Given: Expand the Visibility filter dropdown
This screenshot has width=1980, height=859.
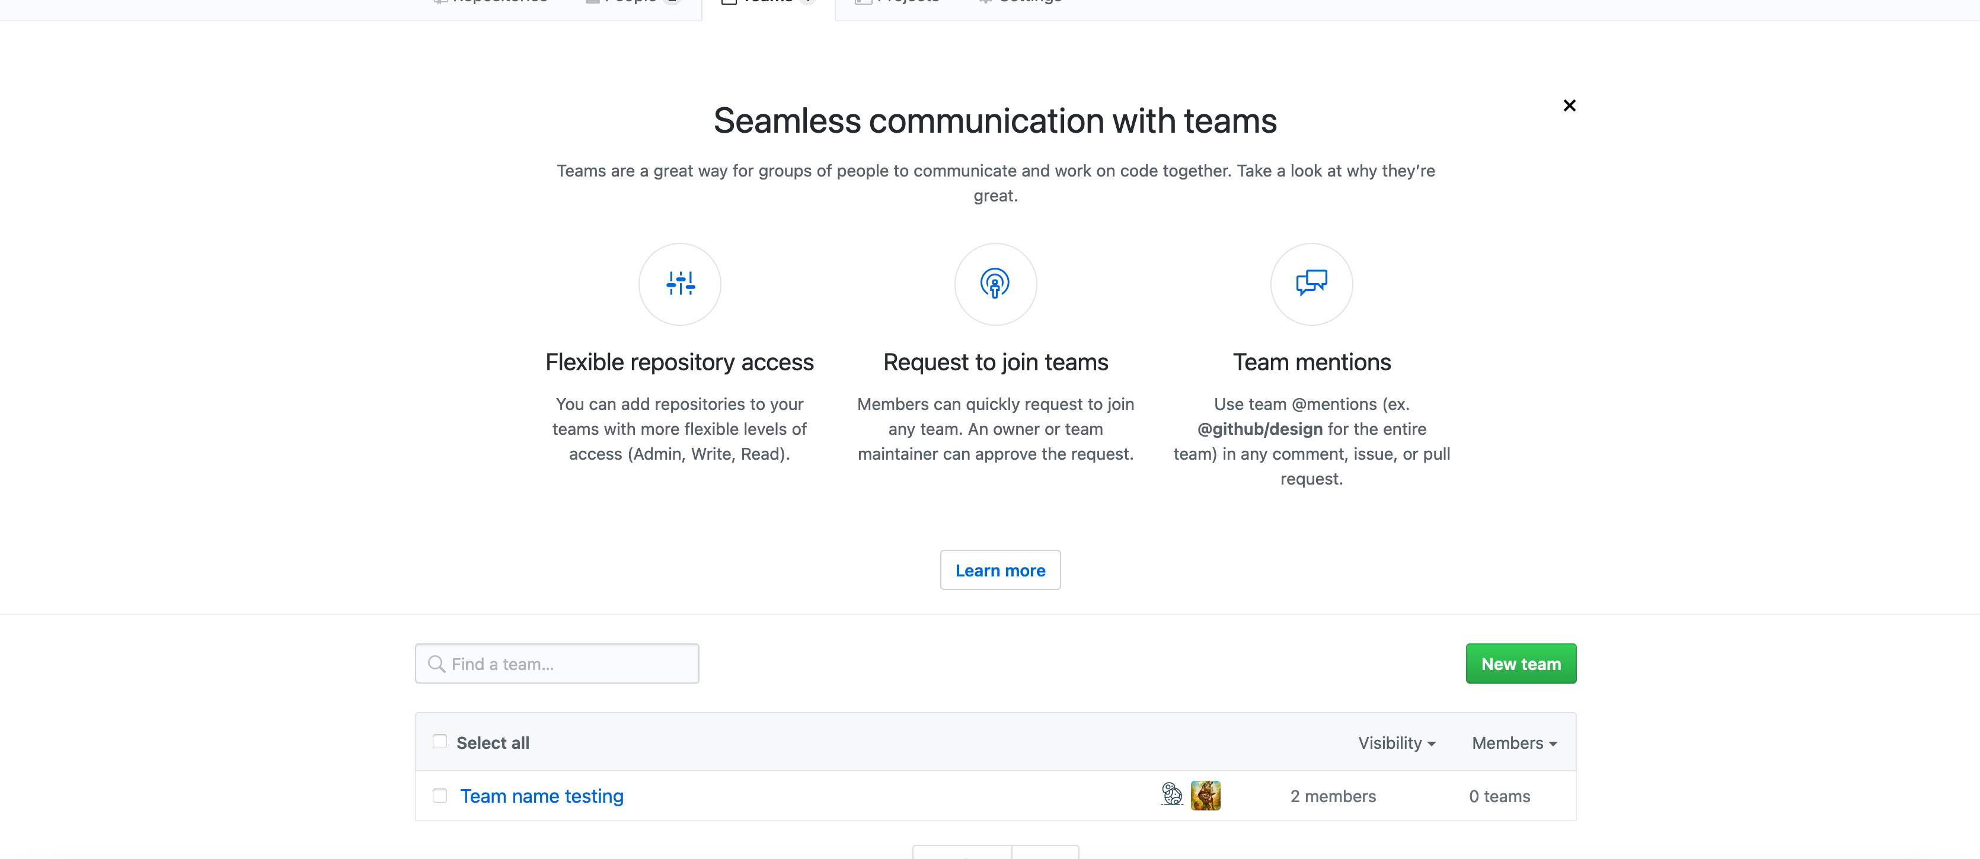Looking at the screenshot, I should point(1396,743).
